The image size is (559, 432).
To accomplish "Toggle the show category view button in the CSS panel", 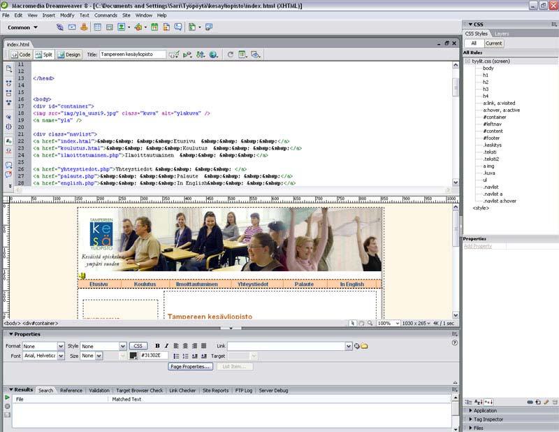I will pos(468,402).
